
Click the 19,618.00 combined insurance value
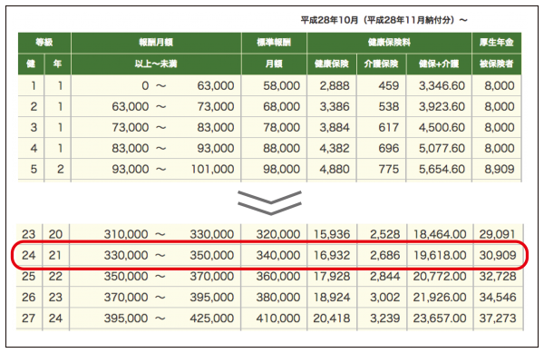tap(440, 256)
